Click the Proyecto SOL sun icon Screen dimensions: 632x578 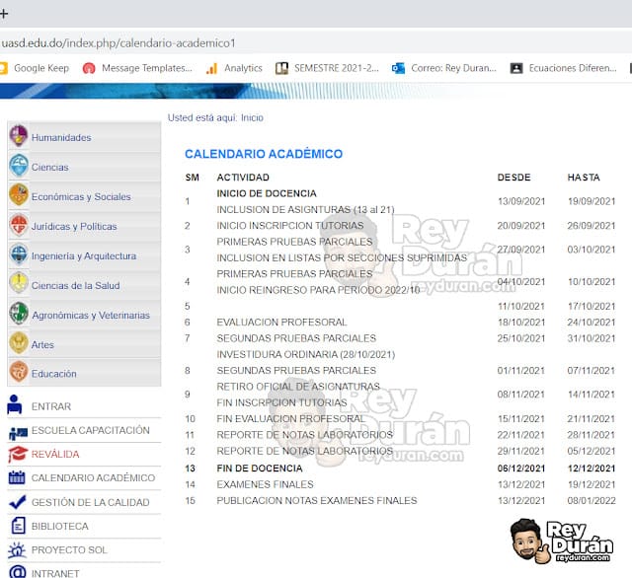[x=17, y=549]
